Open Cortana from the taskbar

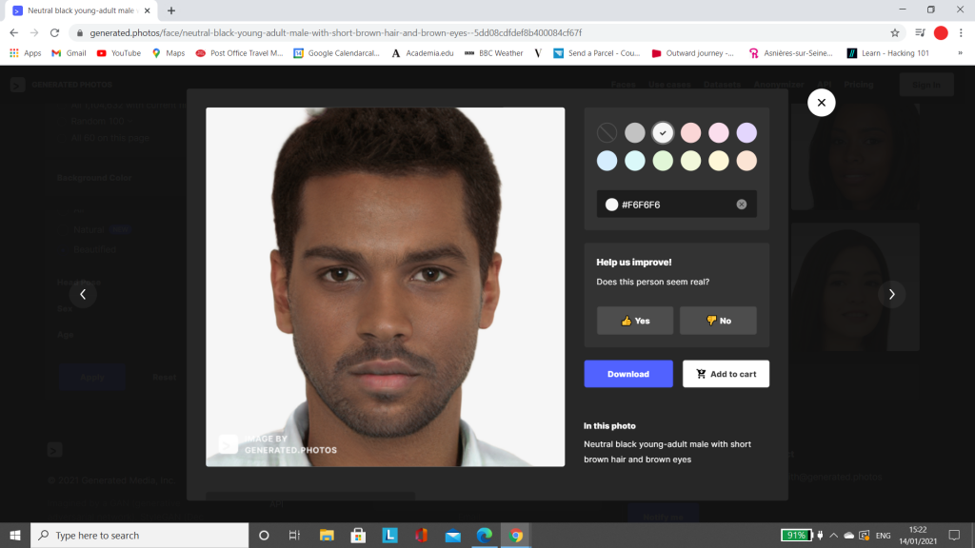264,535
